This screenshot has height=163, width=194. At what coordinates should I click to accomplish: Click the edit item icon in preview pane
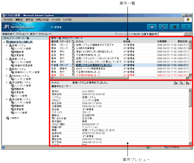click(176, 83)
